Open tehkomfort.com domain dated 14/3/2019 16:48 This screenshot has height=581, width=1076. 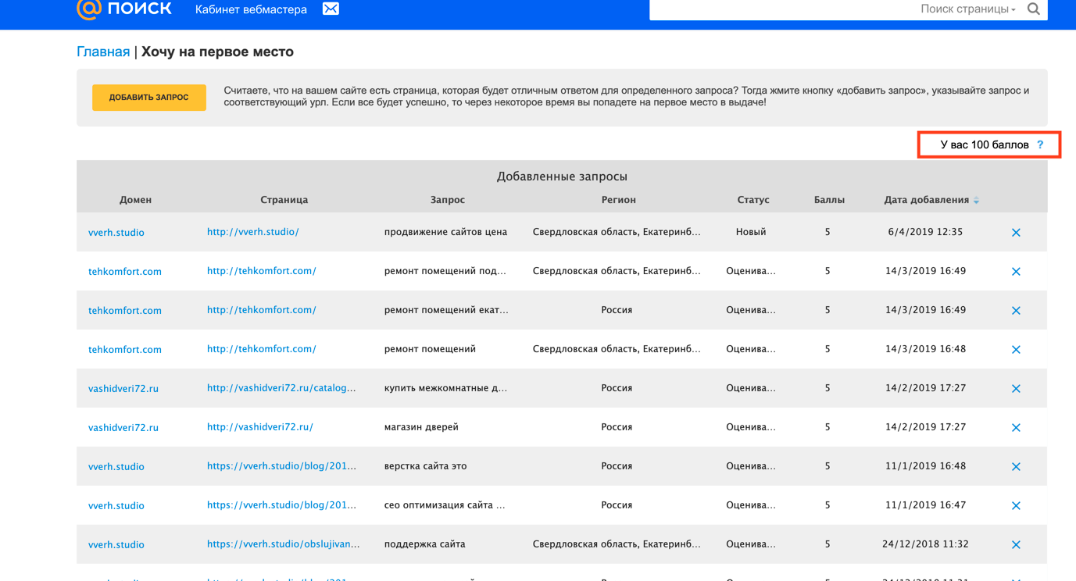pos(125,350)
